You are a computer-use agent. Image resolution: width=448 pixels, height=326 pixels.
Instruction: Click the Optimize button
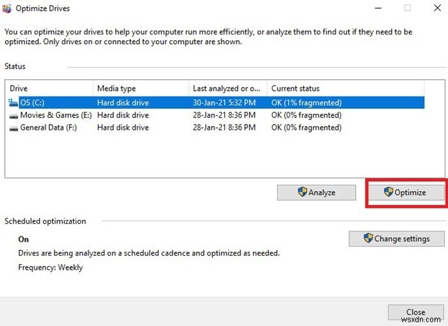pos(406,192)
